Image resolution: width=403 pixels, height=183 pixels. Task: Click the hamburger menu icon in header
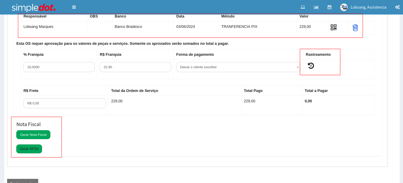pyautogui.click(x=74, y=7)
